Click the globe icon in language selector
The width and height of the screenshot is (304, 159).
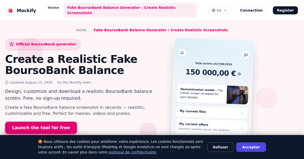click(x=214, y=10)
